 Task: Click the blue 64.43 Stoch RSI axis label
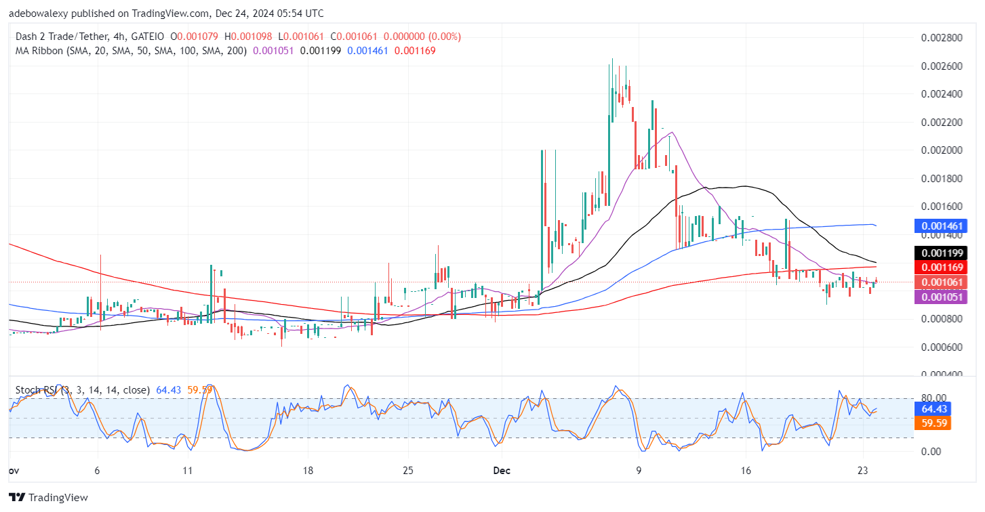(x=932, y=408)
